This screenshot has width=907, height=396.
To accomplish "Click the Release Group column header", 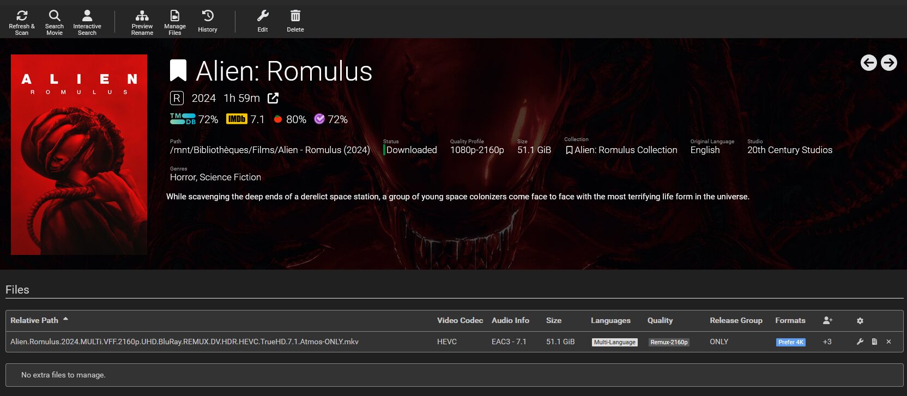I will (736, 320).
